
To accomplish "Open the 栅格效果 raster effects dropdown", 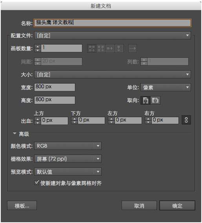I will (x=68, y=159).
